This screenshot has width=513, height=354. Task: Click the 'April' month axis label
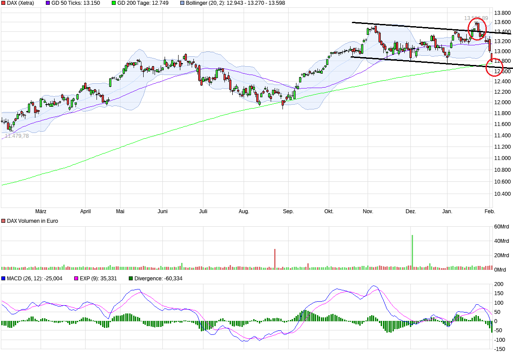pos(86,211)
